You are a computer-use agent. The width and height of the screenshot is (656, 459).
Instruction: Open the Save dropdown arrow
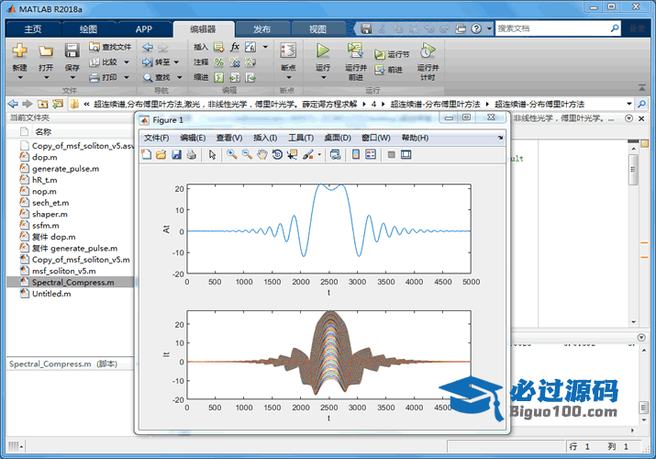[72, 77]
